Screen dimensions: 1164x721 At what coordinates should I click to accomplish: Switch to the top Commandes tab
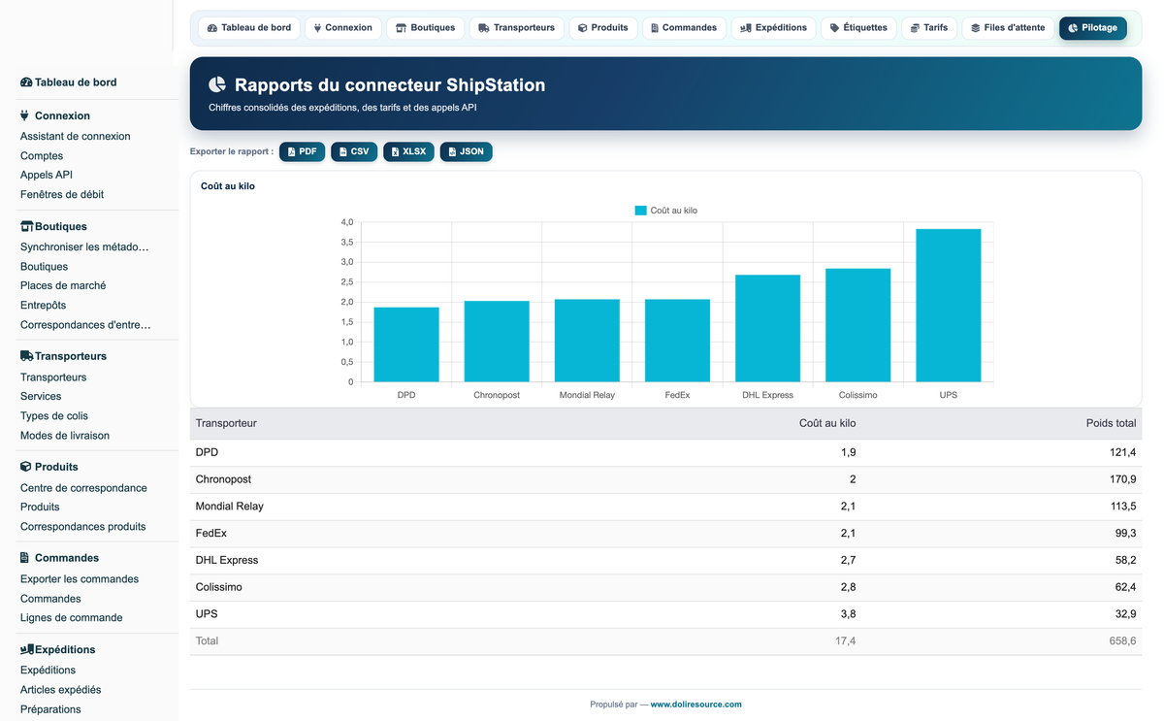[684, 28]
